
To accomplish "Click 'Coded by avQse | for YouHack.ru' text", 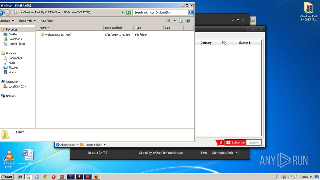I will coord(161,153).
